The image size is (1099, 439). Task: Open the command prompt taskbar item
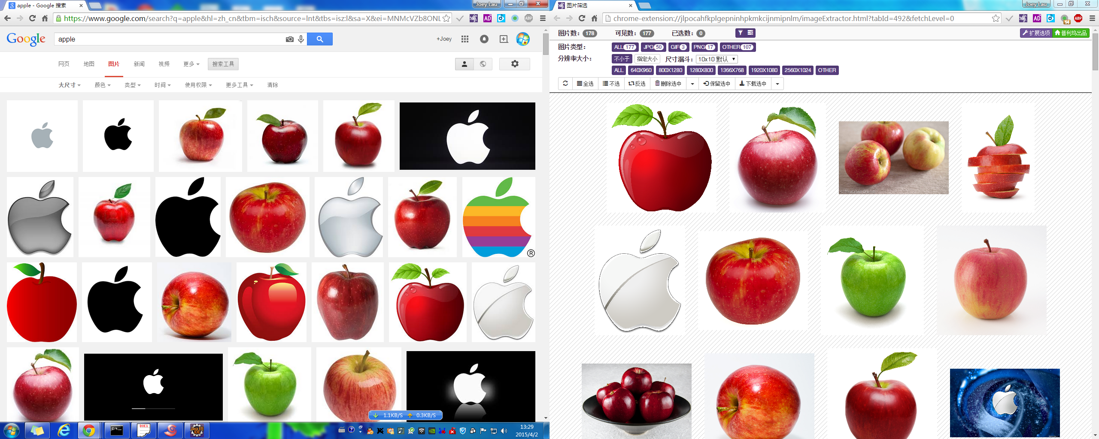coord(117,430)
